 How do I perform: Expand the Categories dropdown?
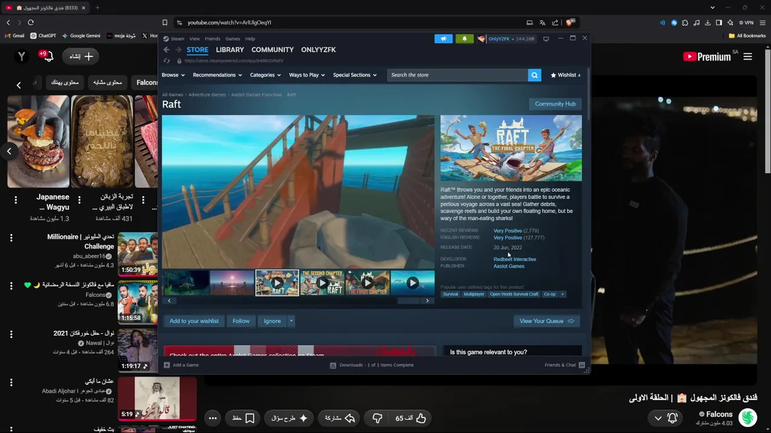click(266, 75)
